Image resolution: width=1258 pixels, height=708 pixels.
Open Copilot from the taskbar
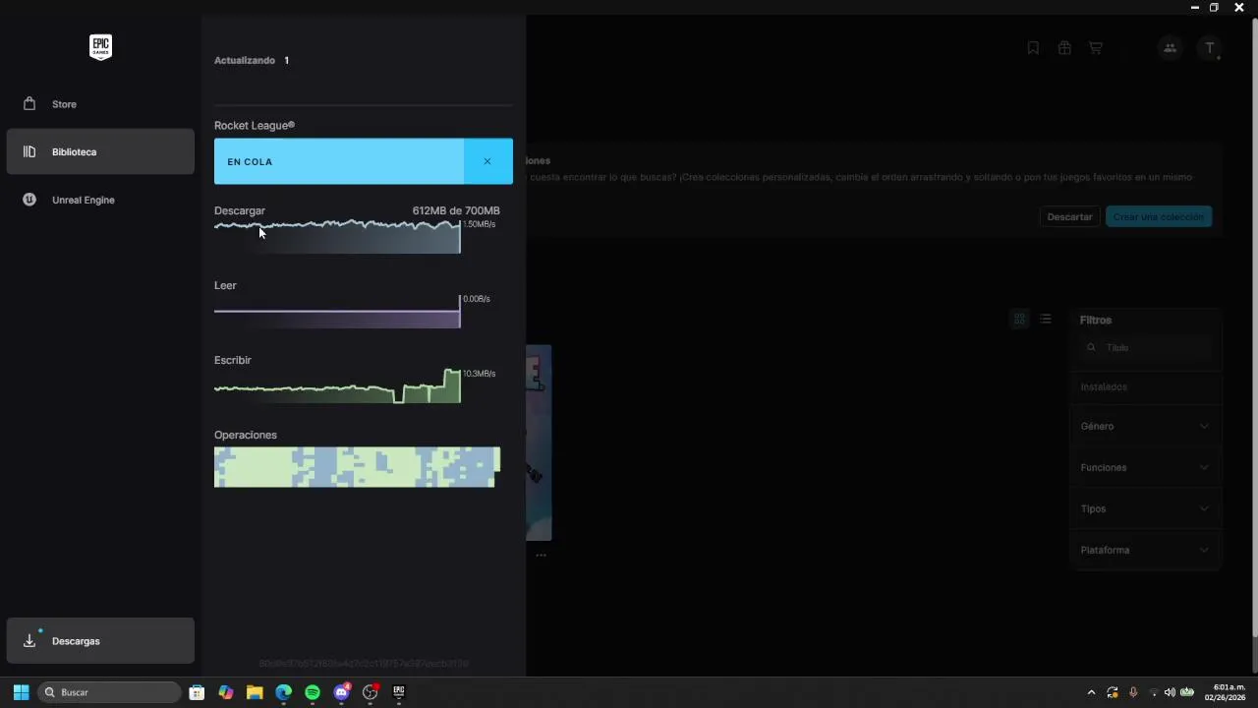pos(225,692)
